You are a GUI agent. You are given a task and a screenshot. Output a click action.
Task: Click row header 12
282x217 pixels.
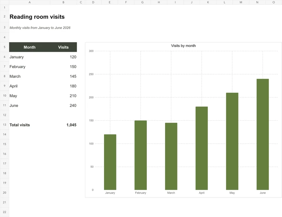(x=4, y=115)
